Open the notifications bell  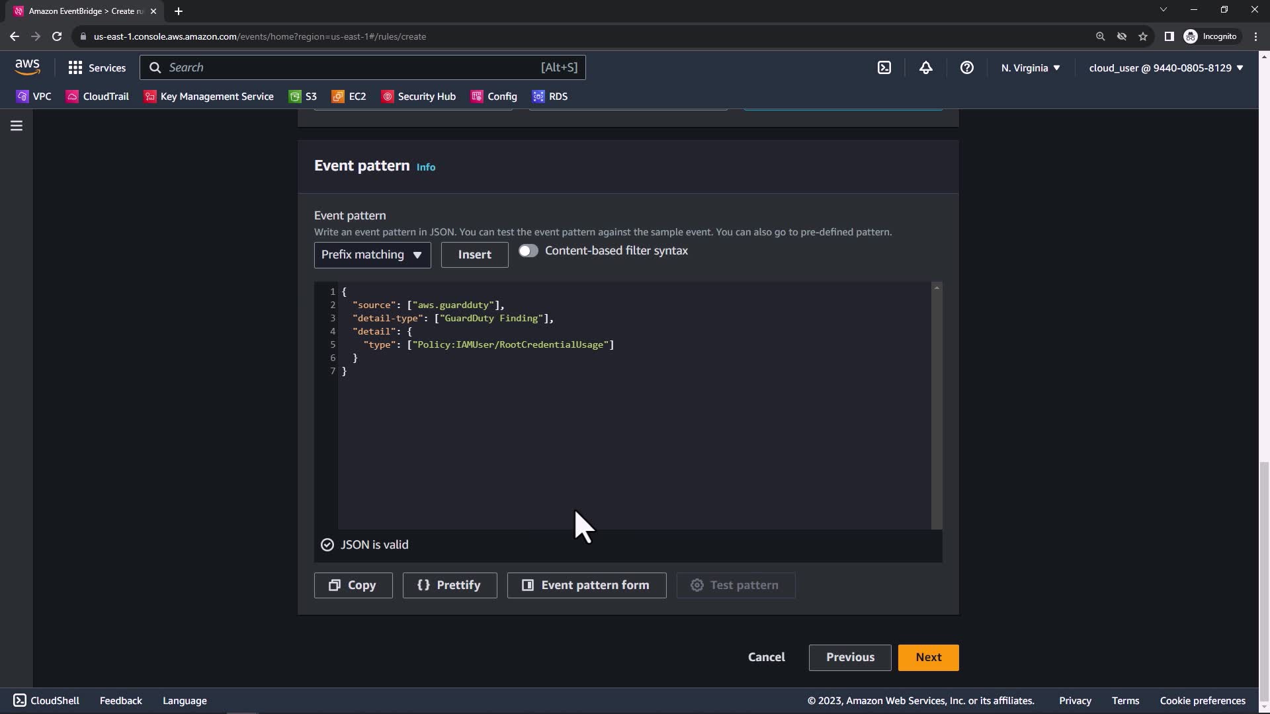(x=925, y=67)
